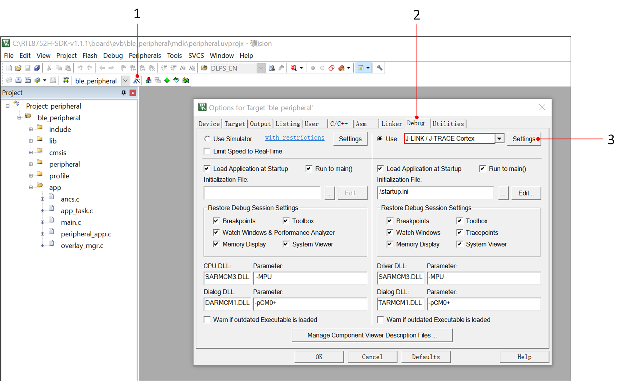Click the File Extensions, Books and Environment icon

click(x=148, y=81)
